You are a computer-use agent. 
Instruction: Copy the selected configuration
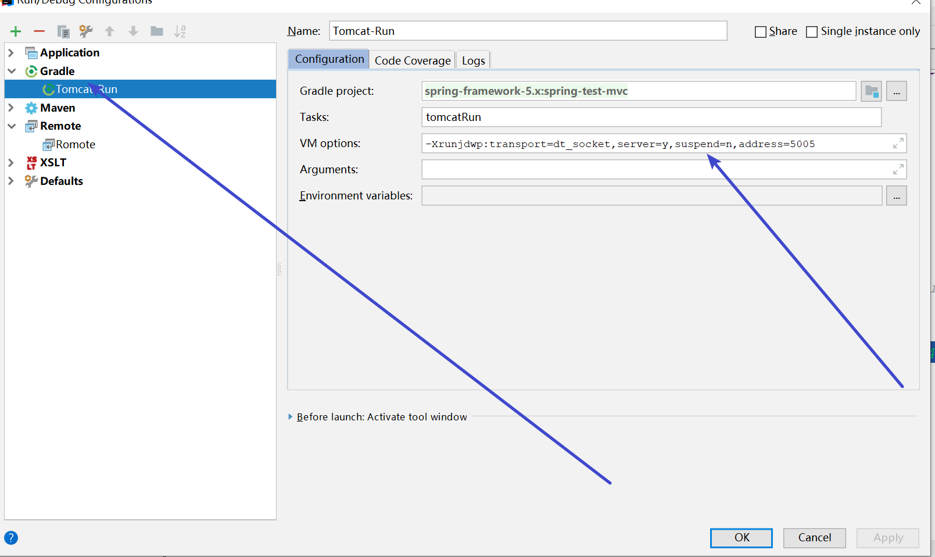pyautogui.click(x=63, y=31)
